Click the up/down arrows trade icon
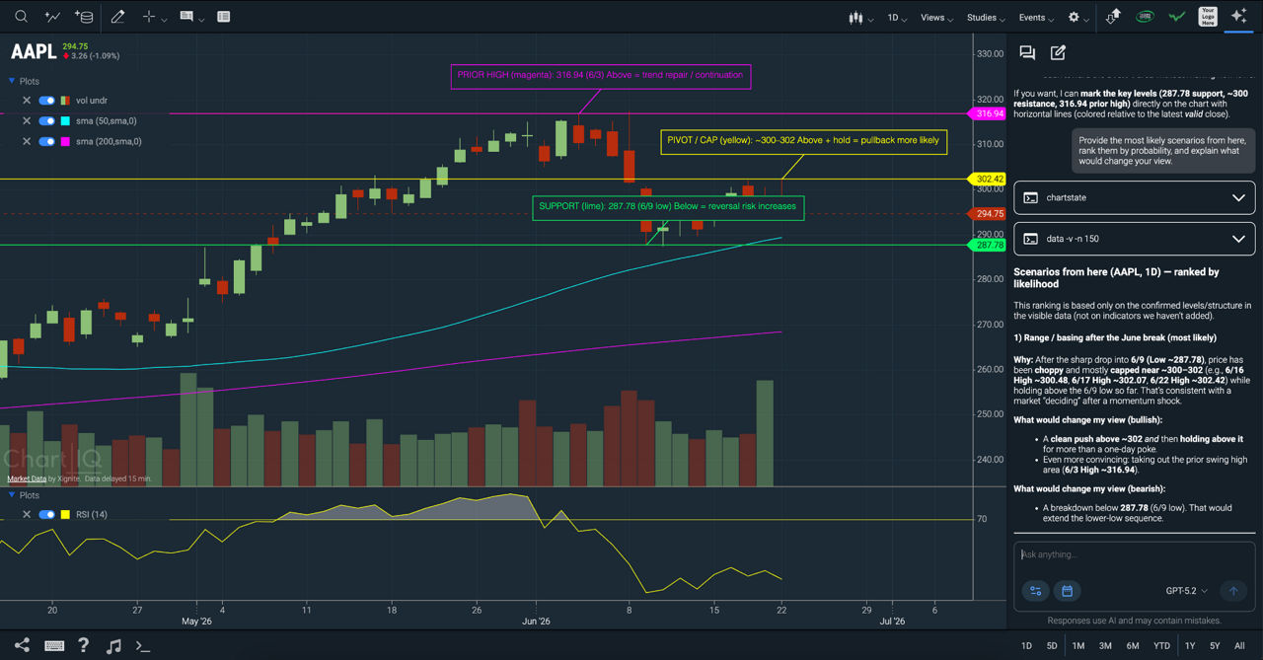Image resolution: width=1263 pixels, height=660 pixels. [1114, 17]
